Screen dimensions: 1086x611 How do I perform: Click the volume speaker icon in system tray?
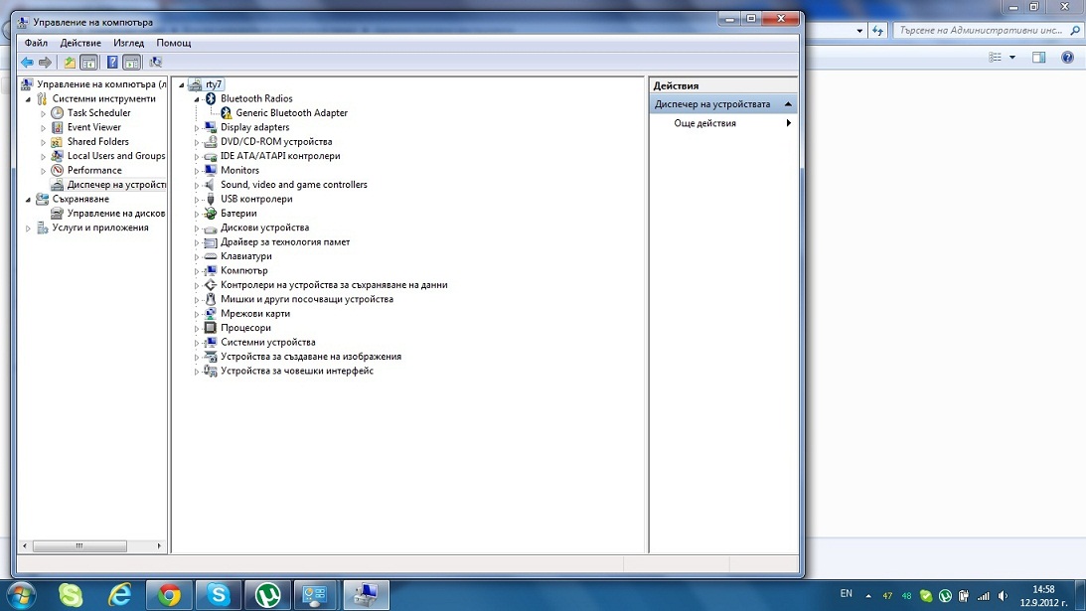tap(1003, 596)
